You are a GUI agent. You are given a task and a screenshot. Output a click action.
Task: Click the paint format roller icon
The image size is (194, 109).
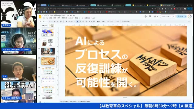(x=63, y=21)
